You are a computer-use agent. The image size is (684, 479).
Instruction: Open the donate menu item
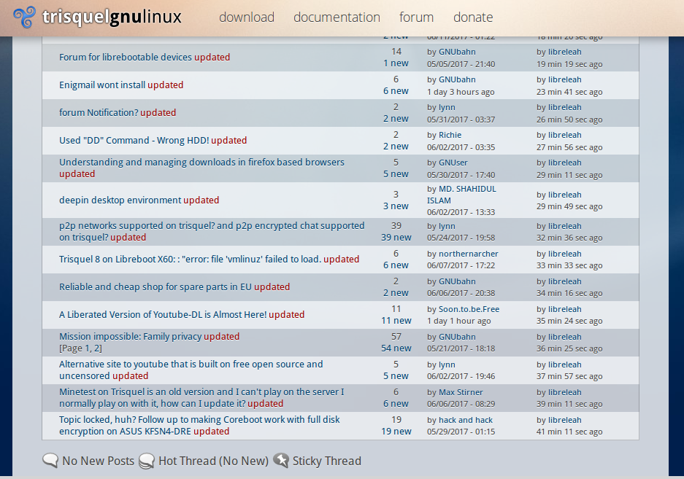coord(473,17)
